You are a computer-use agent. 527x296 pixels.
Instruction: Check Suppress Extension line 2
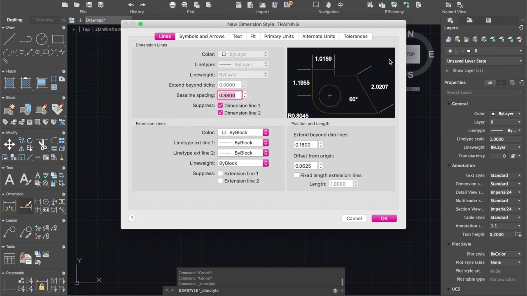[220, 180]
